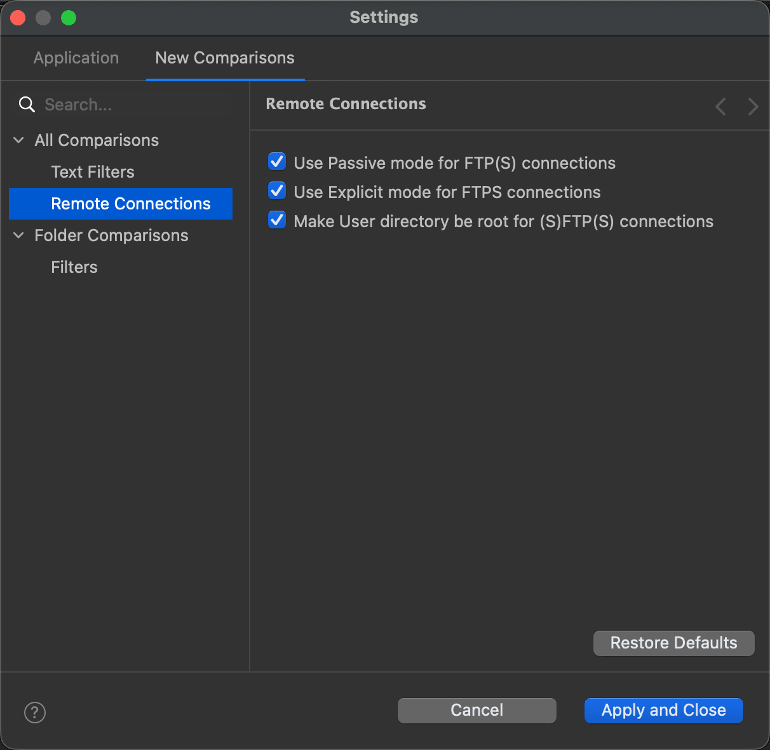Click Apply and Close
Screen dimensions: 770x750
click(x=664, y=710)
